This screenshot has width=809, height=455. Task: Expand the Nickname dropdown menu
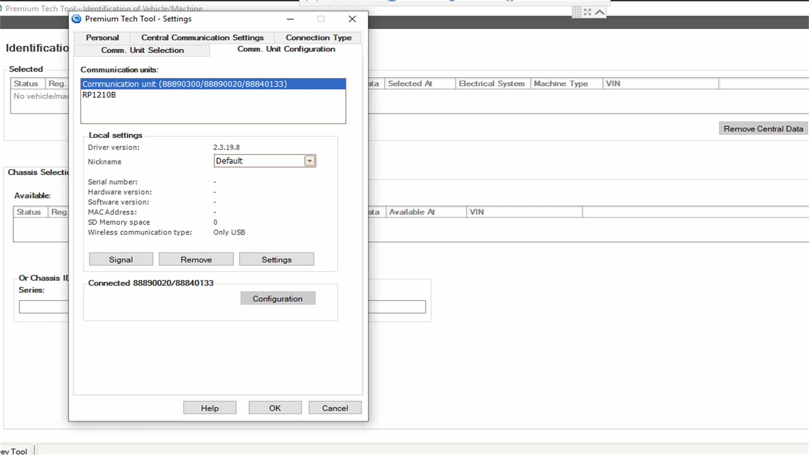310,161
